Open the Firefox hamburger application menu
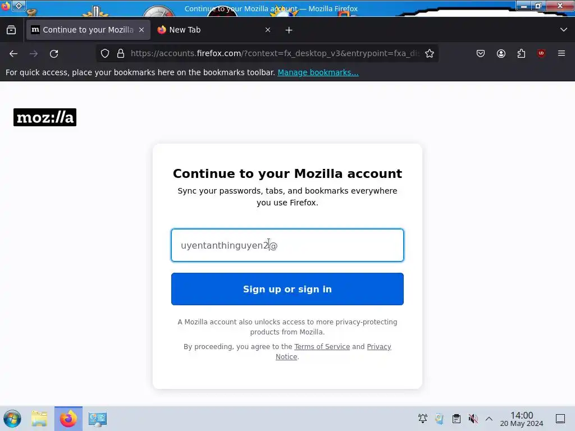575x431 pixels. (562, 53)
